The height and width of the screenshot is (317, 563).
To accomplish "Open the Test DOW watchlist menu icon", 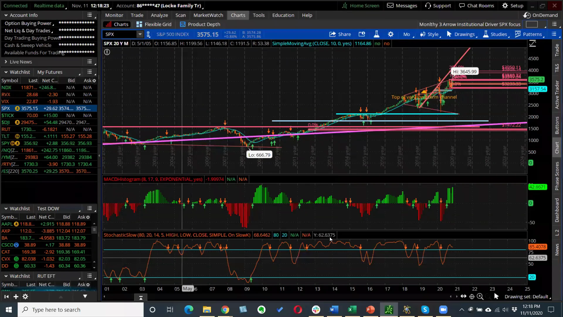I will [90, 208].
